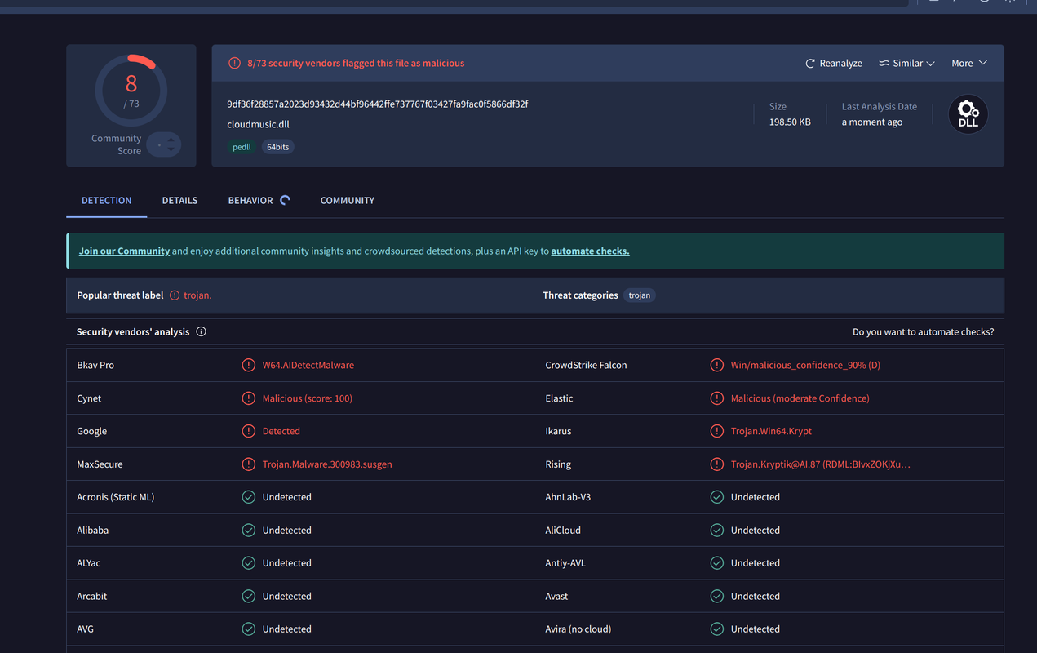Click AVG undetected check icon
The height and width of the screenshot is (653, 1037).
point(249,629)
